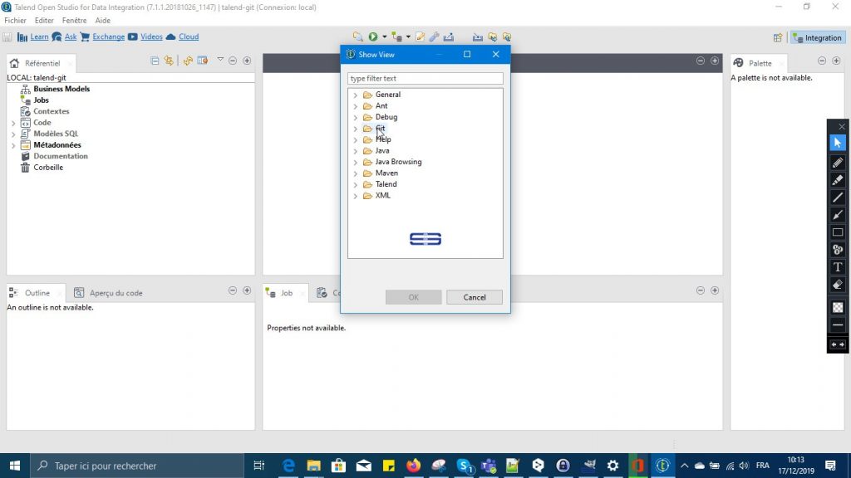
Task: Open the Fenêtre menu
Action: point(74,21)
